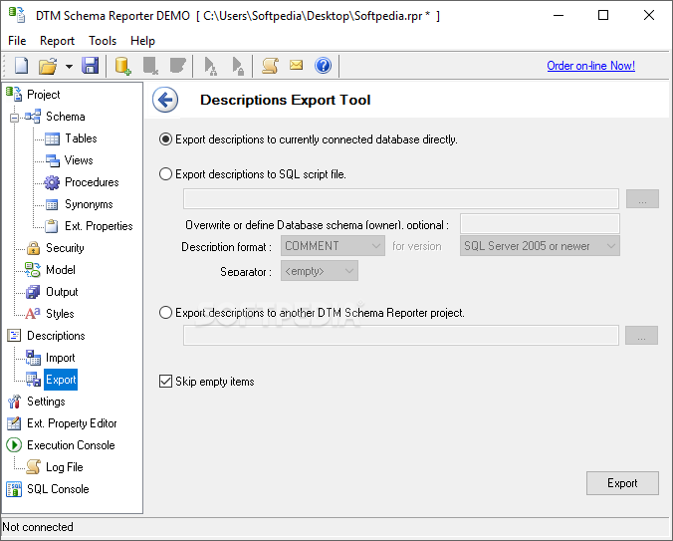
Task: Click the DTM Schema Reporter project path field
Action: pos(401,335)
